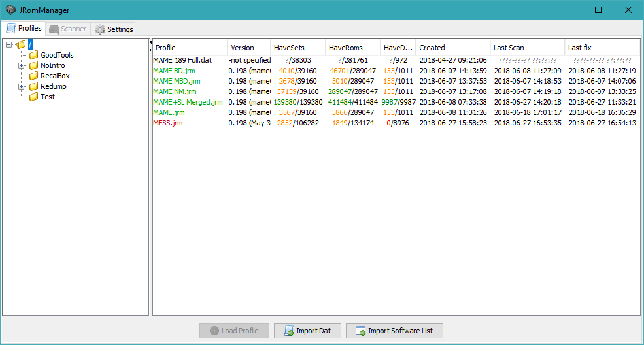Click the Import Software List button
The width and height of the screenshot is (644, 345).
tap(394, 331)
